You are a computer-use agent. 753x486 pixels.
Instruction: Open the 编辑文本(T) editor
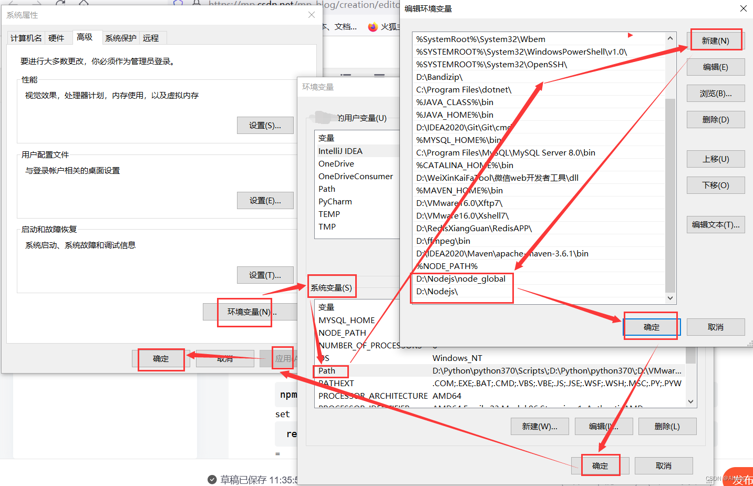[x=715, y=224]
